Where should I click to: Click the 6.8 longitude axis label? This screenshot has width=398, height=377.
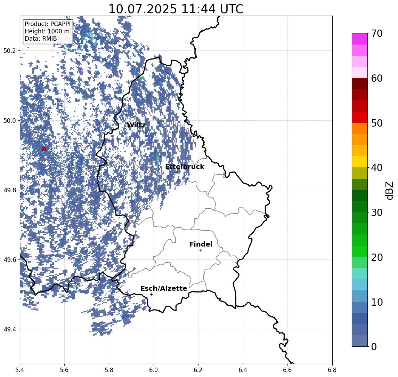[x=332, y=370]
